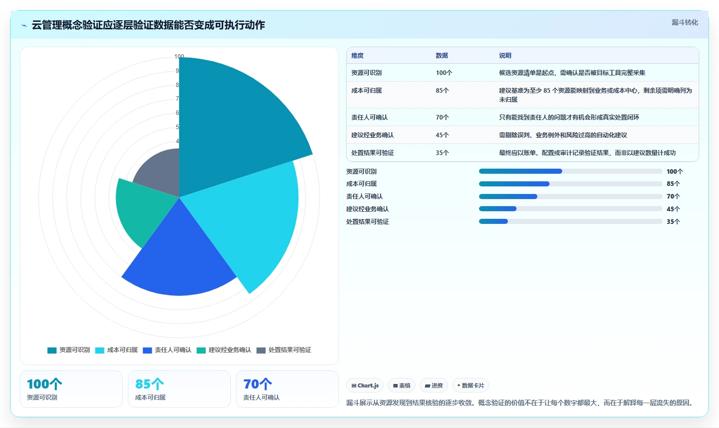The height and width of the screenshot is (428, 719).
Task: Click the 数据 column header
Action: 442,56
